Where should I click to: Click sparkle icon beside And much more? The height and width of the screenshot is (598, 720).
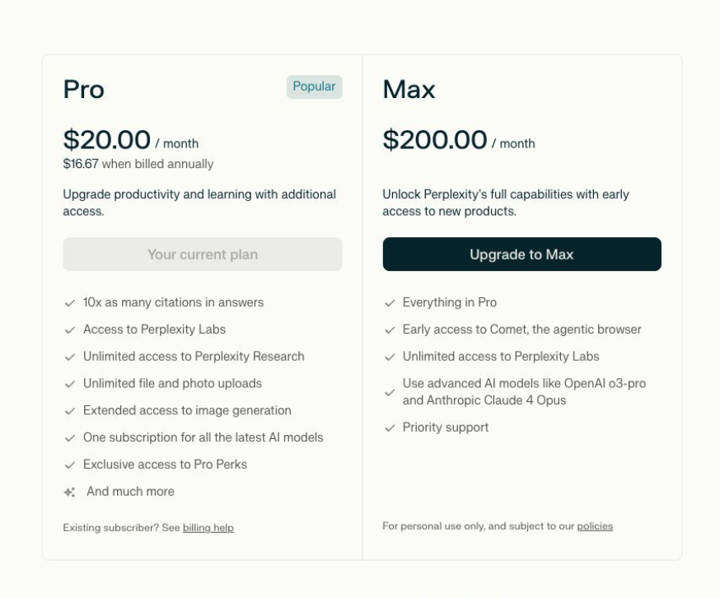click(70, 492)
